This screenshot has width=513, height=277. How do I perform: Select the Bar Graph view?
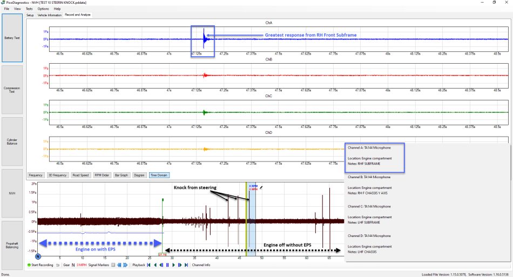pos(122,175)
